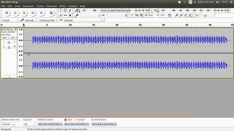Click the Cut scissors icon

(x=132, y=15)
